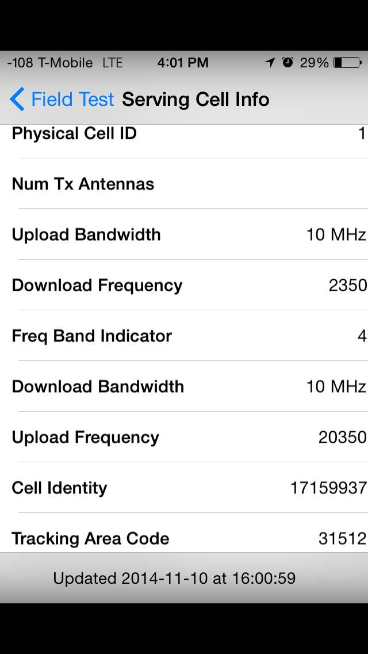Select the Physical Cell ID row
Screen dimensions: 368x654
point(184,134)
